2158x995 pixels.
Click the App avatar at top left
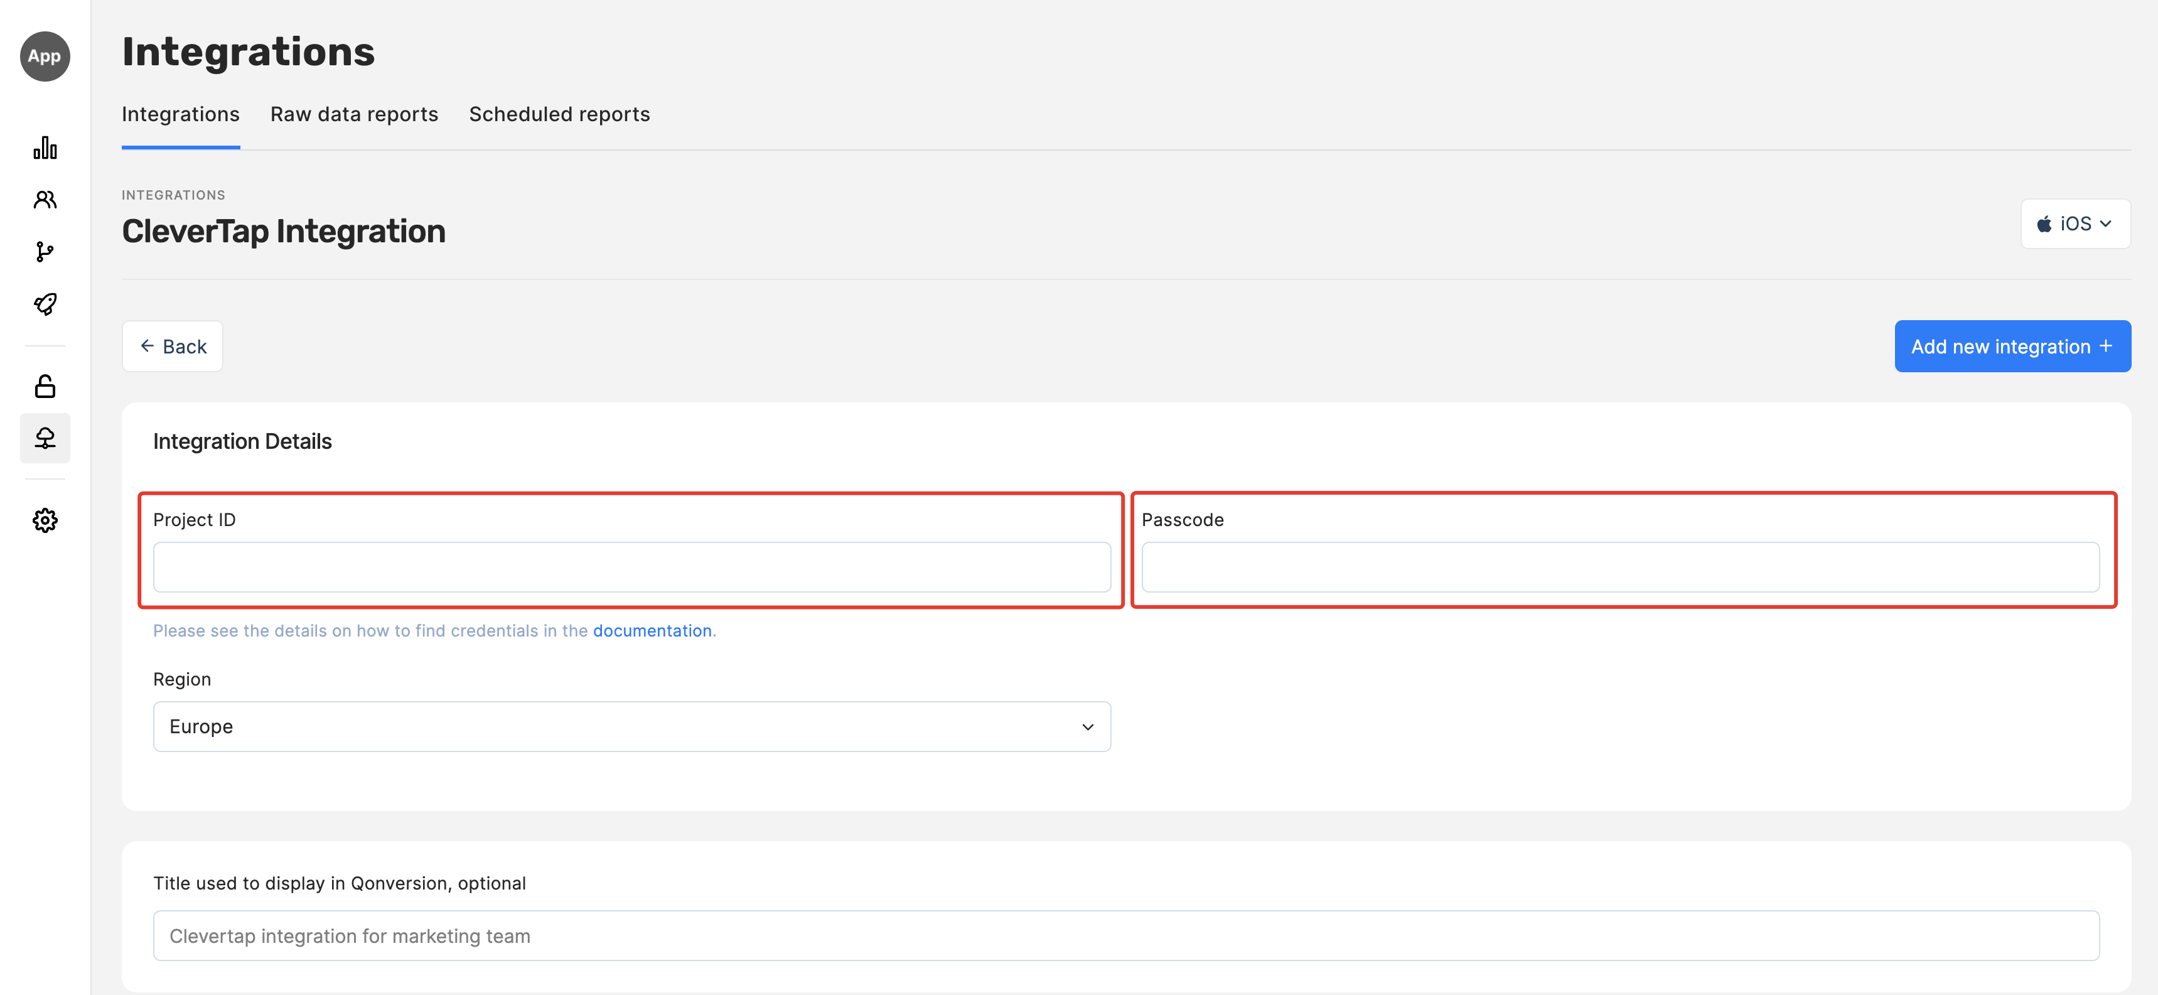point(45,56)
